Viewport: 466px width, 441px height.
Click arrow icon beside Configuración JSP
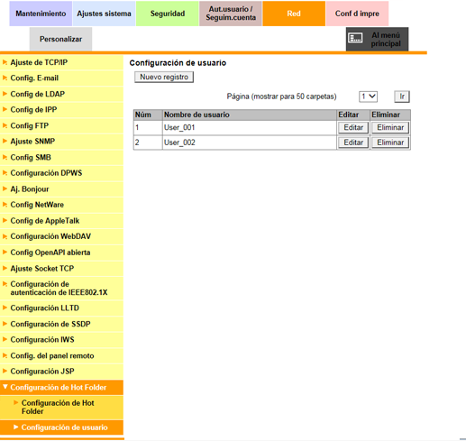pos(5,371)
